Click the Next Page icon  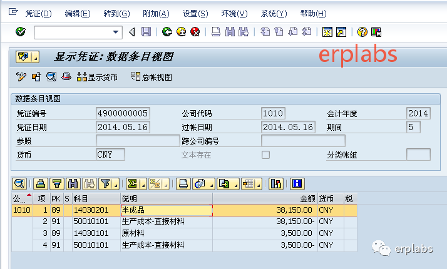tap(293, 32)
